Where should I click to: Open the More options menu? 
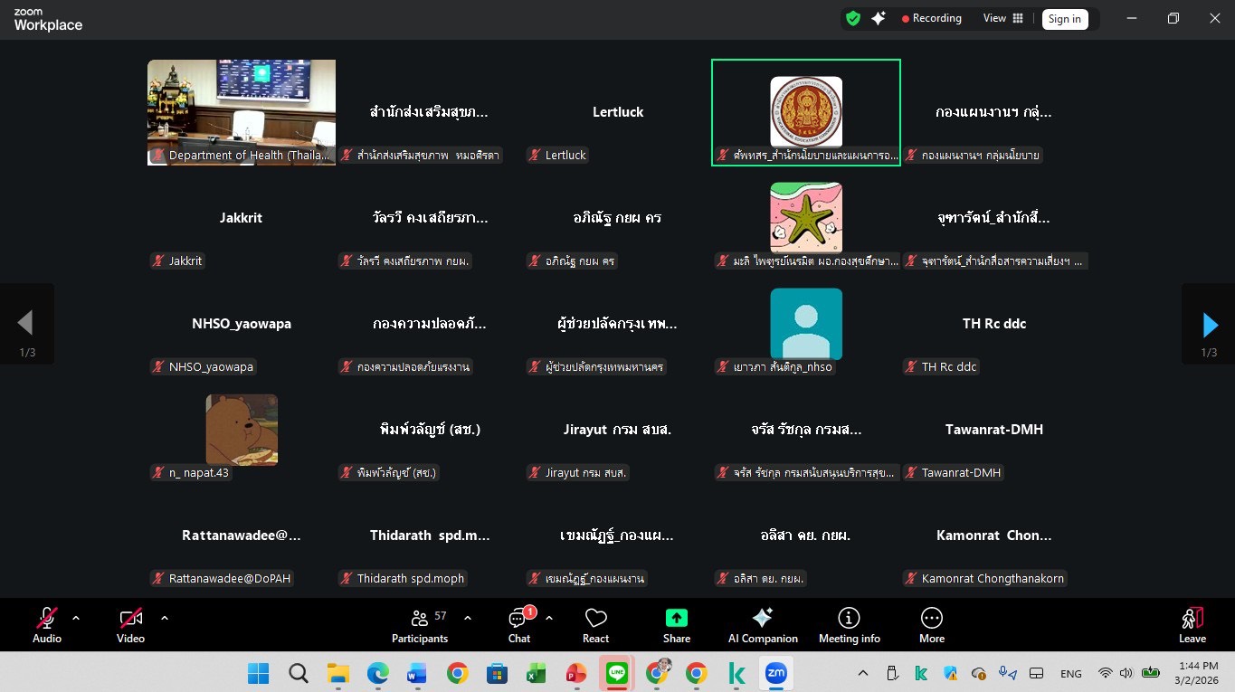pos(931,625)
